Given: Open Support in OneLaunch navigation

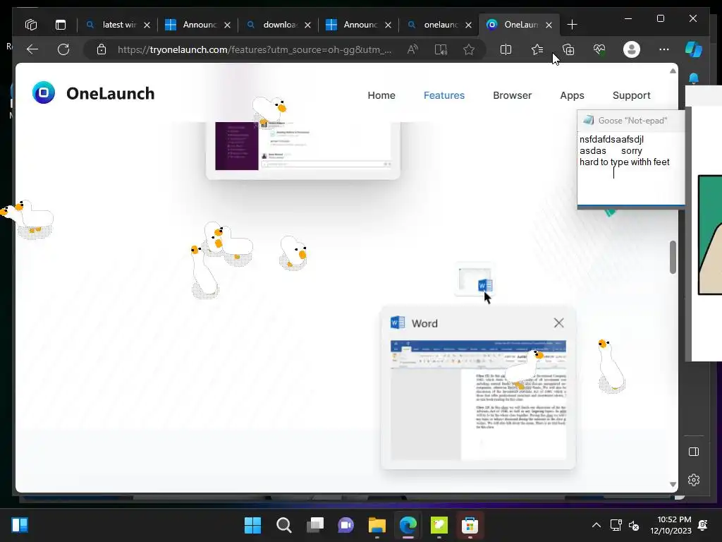Looking at the screenshot, I should pyautogui.click(x=631, y=95).
